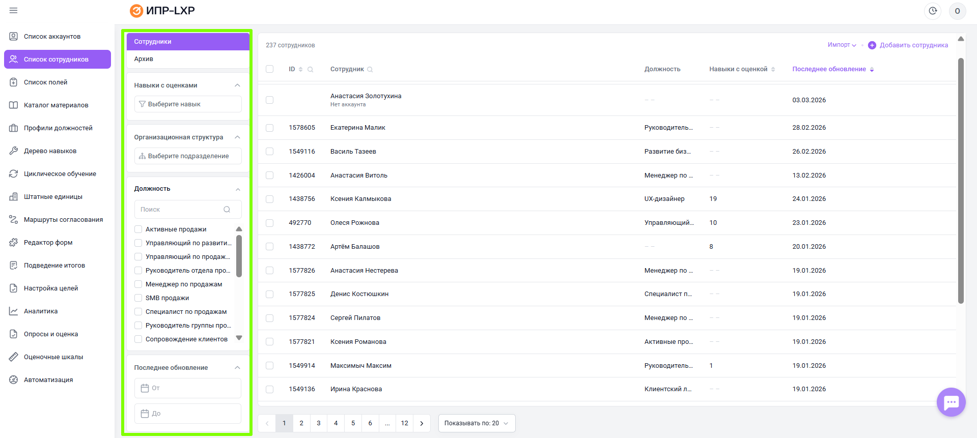
Task: Click the main table vertical scrollbar
Action: pyautogui.click(x=961, y=181)
